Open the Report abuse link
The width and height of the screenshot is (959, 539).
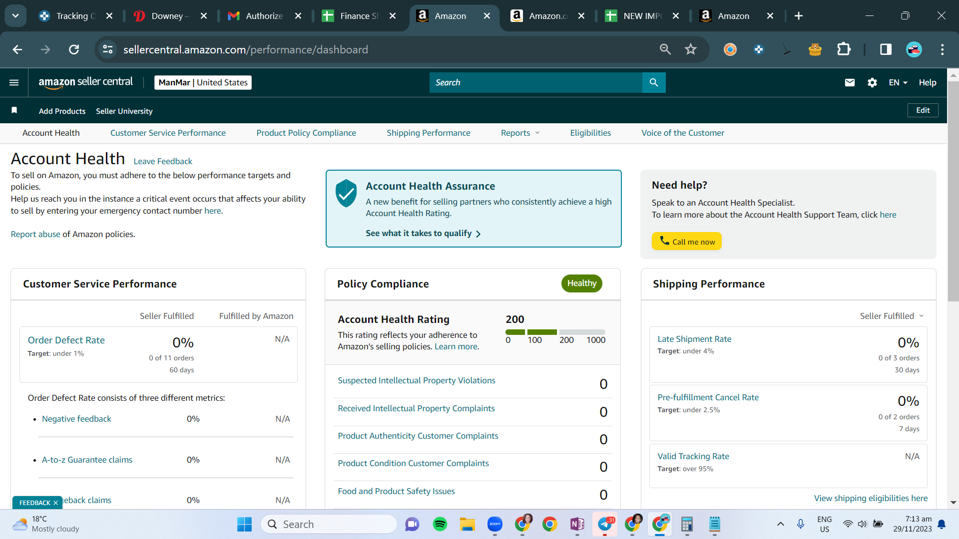(35, 234)
